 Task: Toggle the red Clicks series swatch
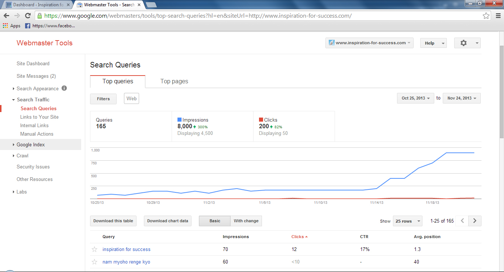click(x=261, y=120)
